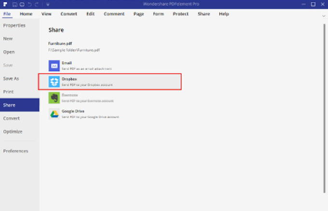Image resolution: width=328 pixels, height=211 pixels.
Task: Select Properties in the File sidebar
Action: (14, 25)
